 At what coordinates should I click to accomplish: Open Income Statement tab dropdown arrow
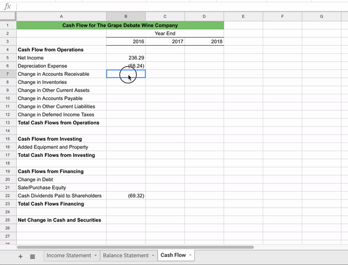[96, 256]
